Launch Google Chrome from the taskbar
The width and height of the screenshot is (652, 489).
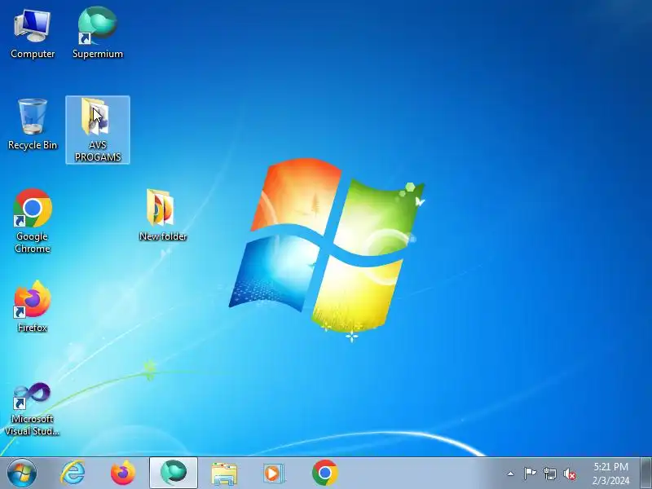pos(324,473)
